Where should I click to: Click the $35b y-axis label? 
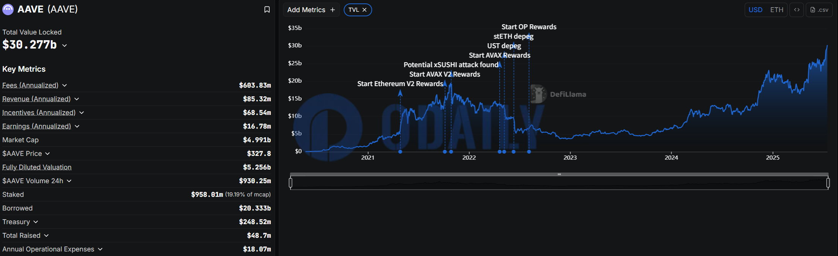(295, 28)
